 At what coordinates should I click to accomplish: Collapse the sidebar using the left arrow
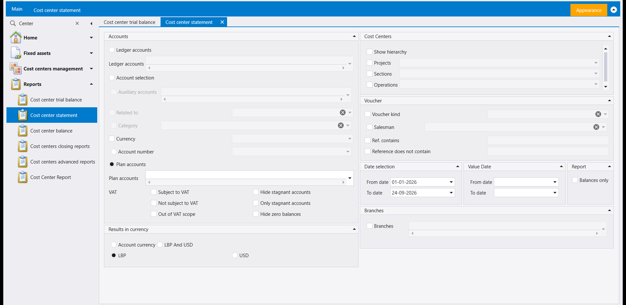[91, 24]
